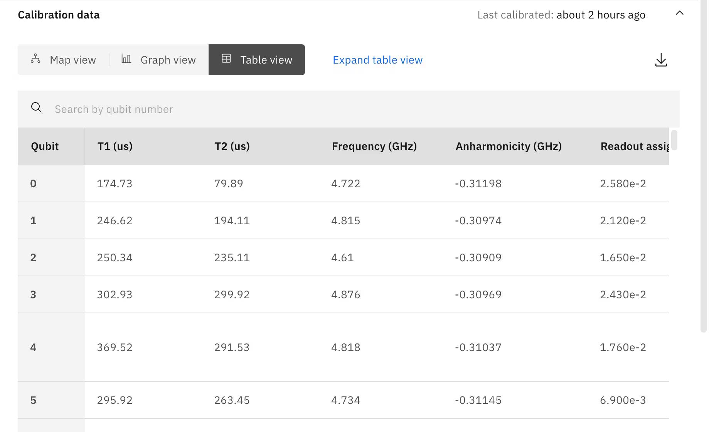Click the table's vertical scrollbar thumb

674,140
